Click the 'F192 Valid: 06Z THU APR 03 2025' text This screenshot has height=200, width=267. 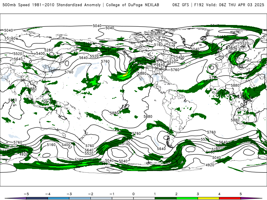[x=229, y=5]
